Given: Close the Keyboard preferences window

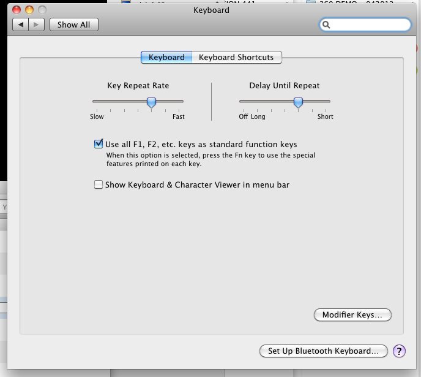Looking at the screenshot, I should [x=17, y=10].
